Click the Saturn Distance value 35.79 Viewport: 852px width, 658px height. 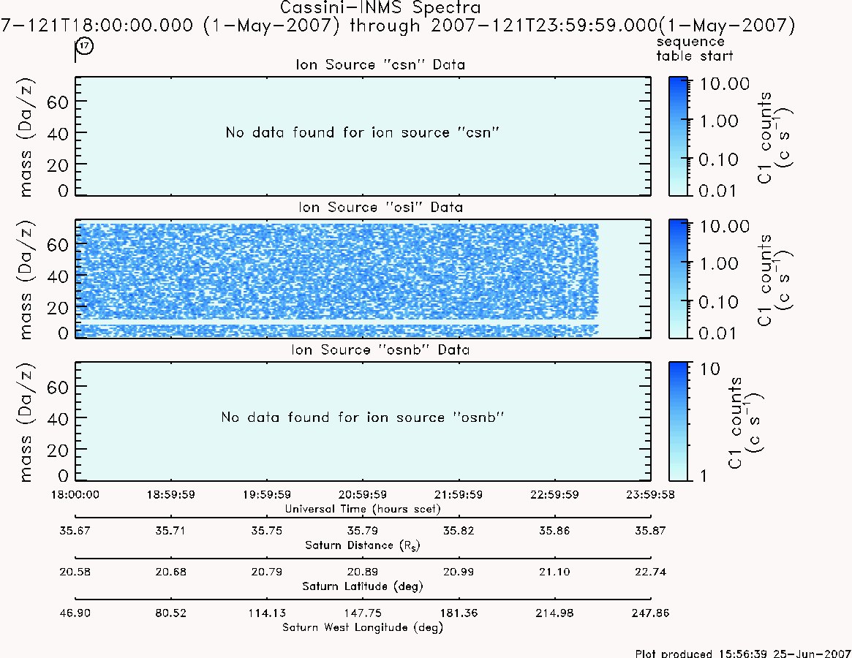[x=363, y=530]
